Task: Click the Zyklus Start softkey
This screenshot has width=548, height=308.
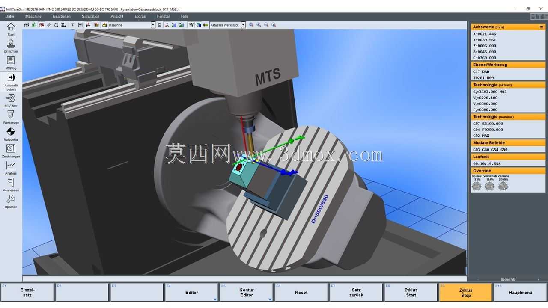Action: click(411, 293)
